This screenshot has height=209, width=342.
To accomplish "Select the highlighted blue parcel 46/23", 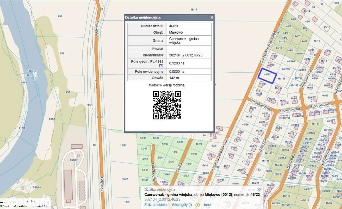I will coord(267,75).
